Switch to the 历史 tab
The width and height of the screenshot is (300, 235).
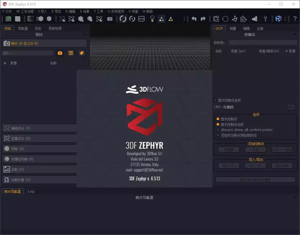38,29
